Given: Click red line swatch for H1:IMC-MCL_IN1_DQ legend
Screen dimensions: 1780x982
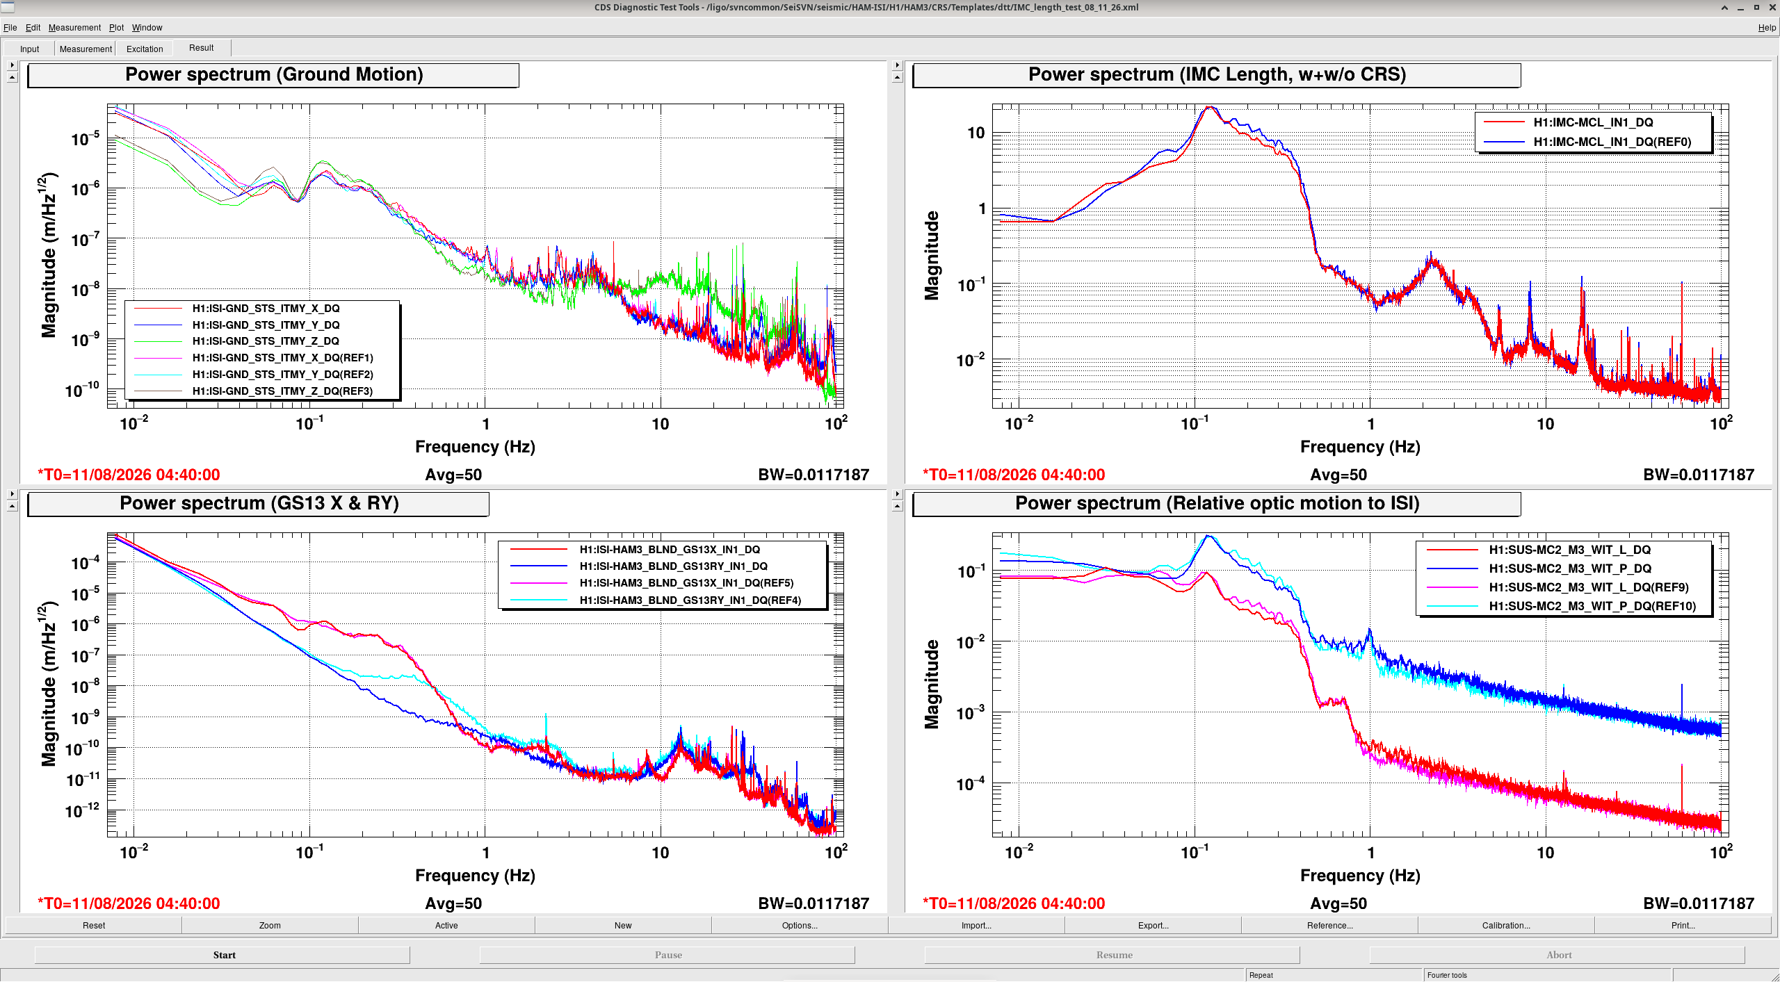Looking at the screenshot, I should coord(1504,122).
